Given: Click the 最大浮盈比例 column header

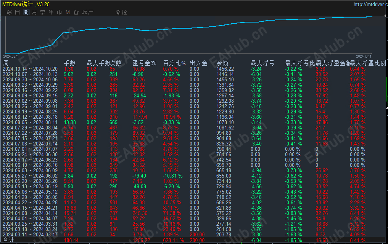Looking at the screenshot, I should pos(369,63).
